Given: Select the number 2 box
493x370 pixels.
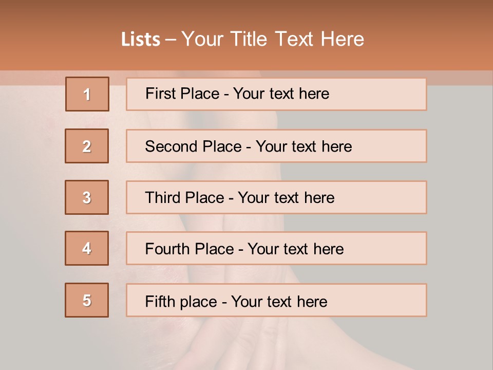Looking at the screenshot, I should (87, 146).
